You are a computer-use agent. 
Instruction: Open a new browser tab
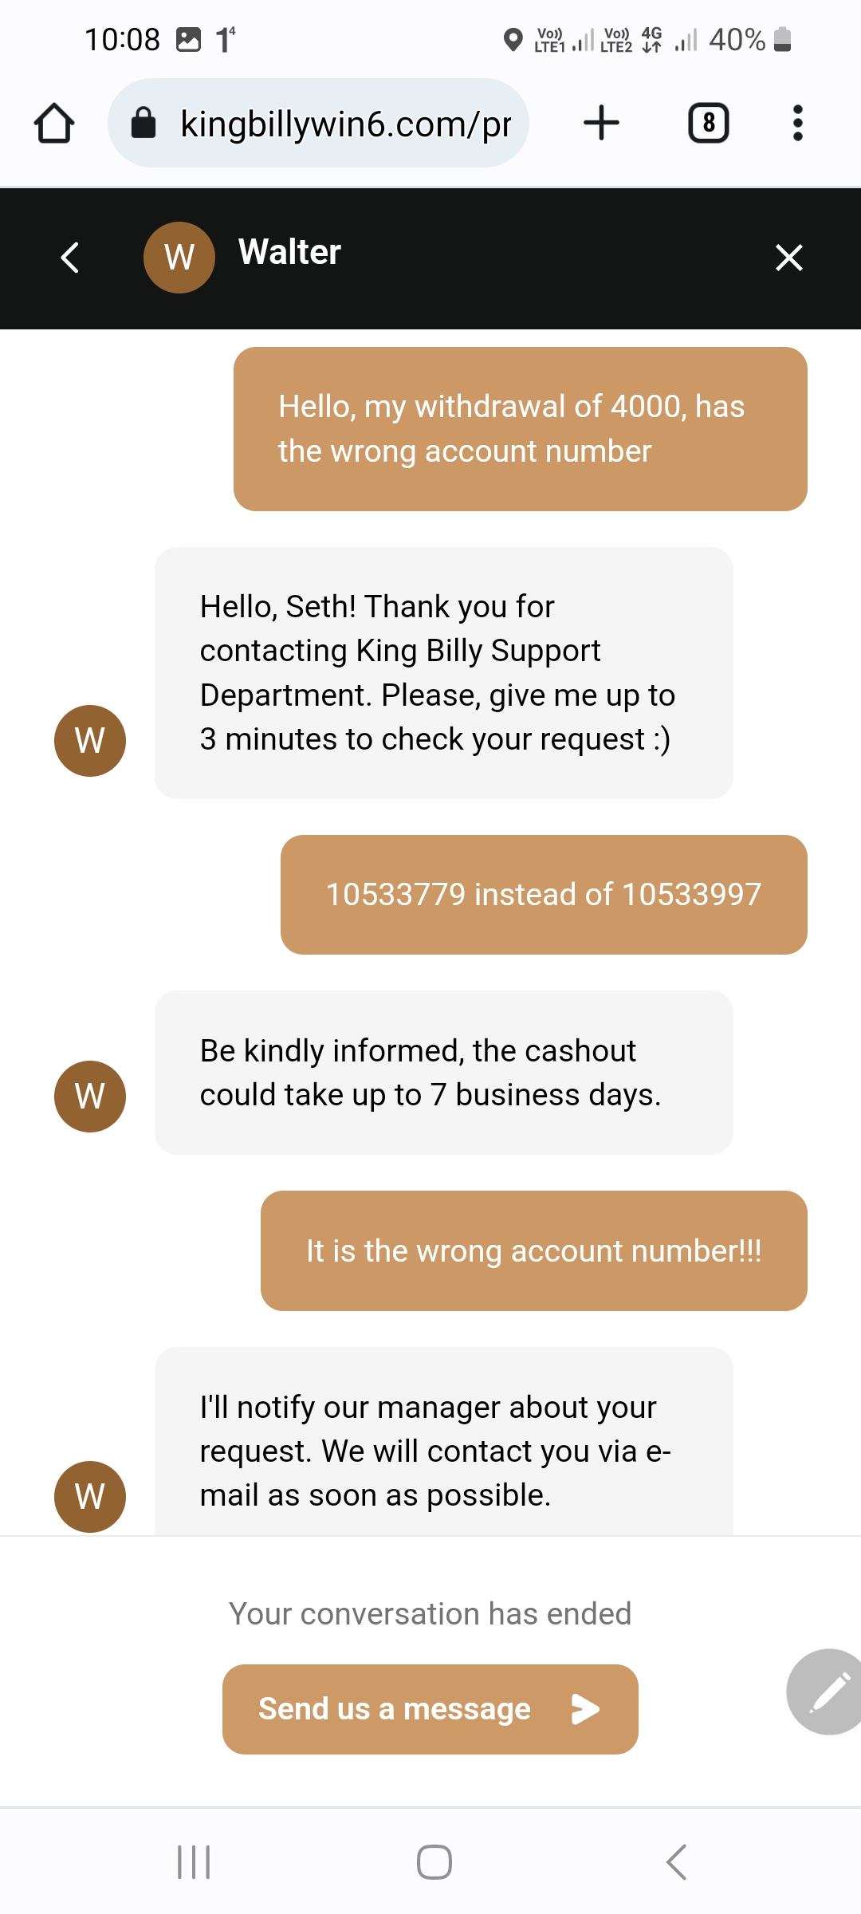pos(601,123)
